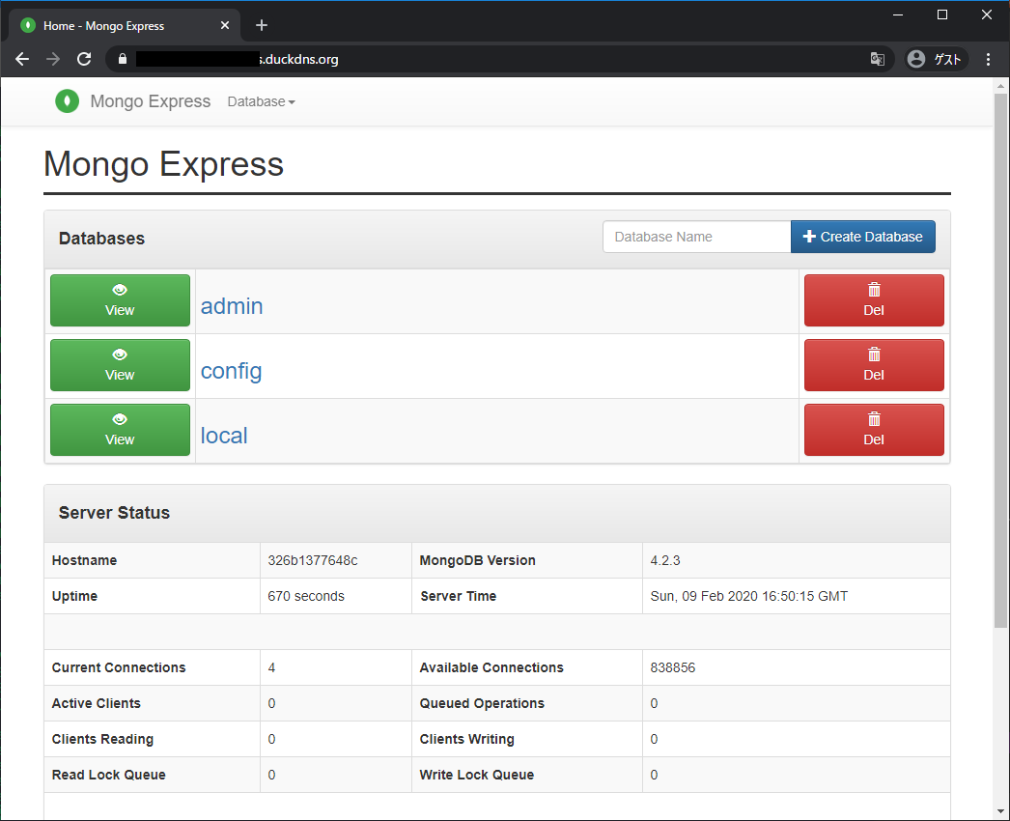
Task: Delete the local database
Action: coord(873,430)
